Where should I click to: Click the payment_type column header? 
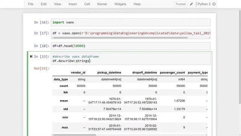[x=198, y=73]
